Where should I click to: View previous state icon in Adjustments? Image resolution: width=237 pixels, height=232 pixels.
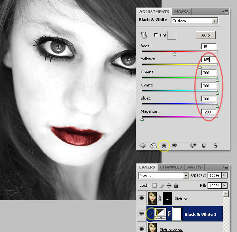click(x=193, y=146)
